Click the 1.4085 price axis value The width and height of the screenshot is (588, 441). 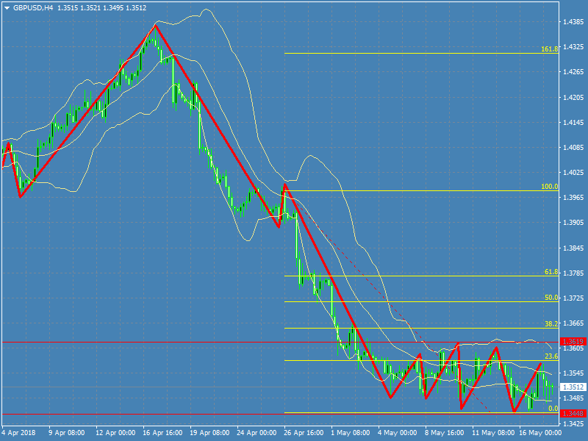[573, 148]
